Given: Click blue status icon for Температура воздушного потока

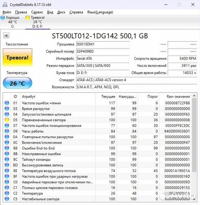Looking at the screenshot, I should click(x=7, y=170).
